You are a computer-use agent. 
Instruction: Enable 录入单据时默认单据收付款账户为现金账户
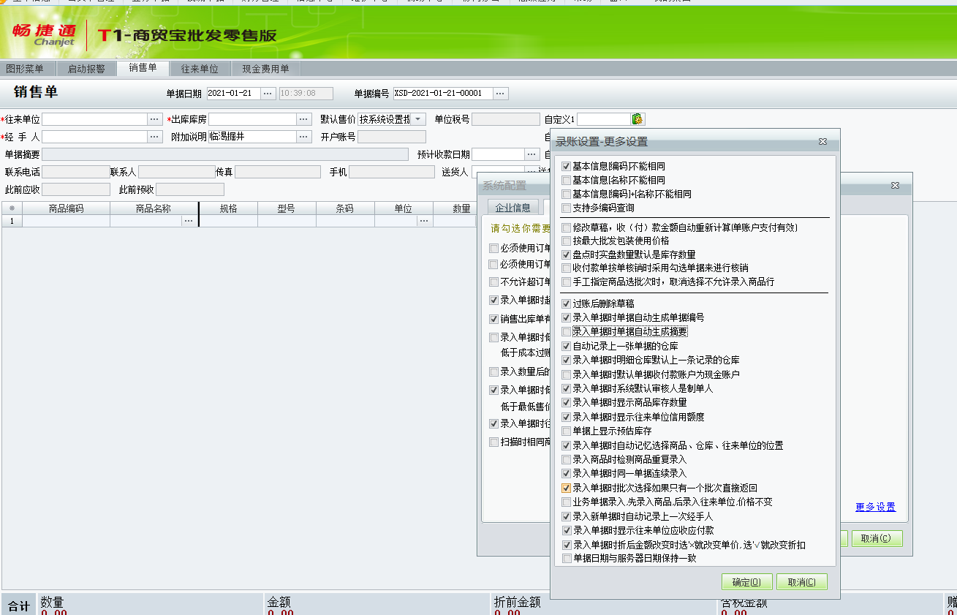click(x=566, y=374)
